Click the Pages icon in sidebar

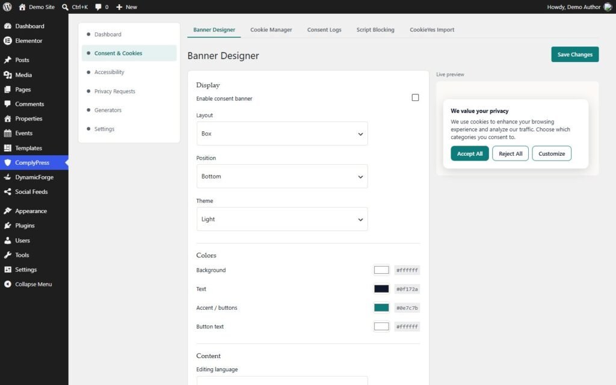click(x=7, y=89)
